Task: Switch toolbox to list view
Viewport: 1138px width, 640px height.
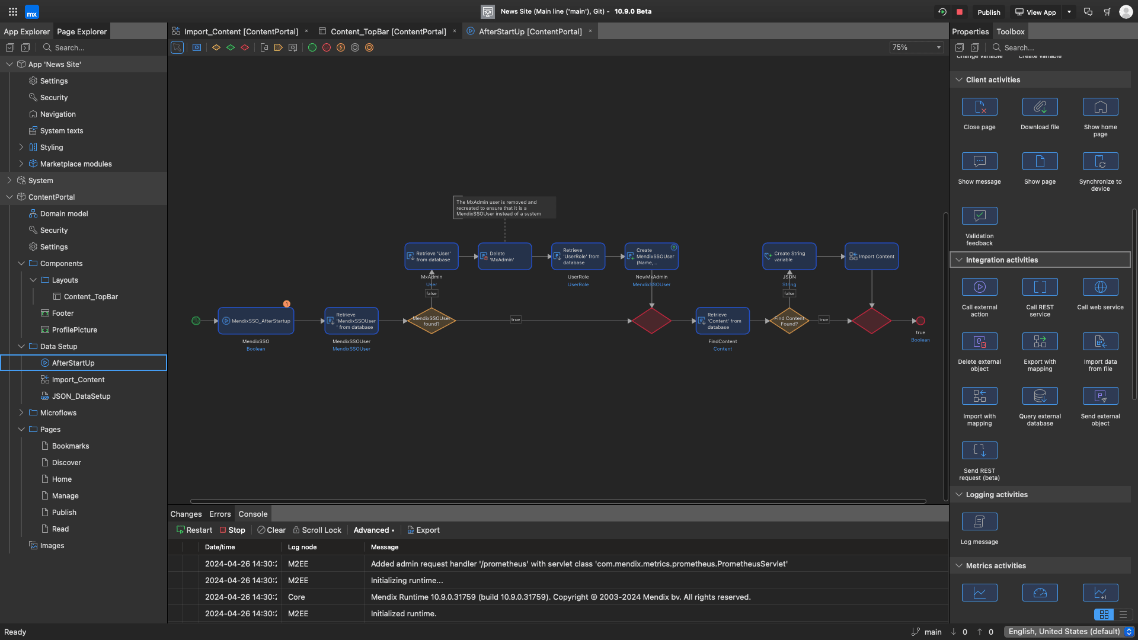Action: pyautogui.click(x=1123, y=615)
